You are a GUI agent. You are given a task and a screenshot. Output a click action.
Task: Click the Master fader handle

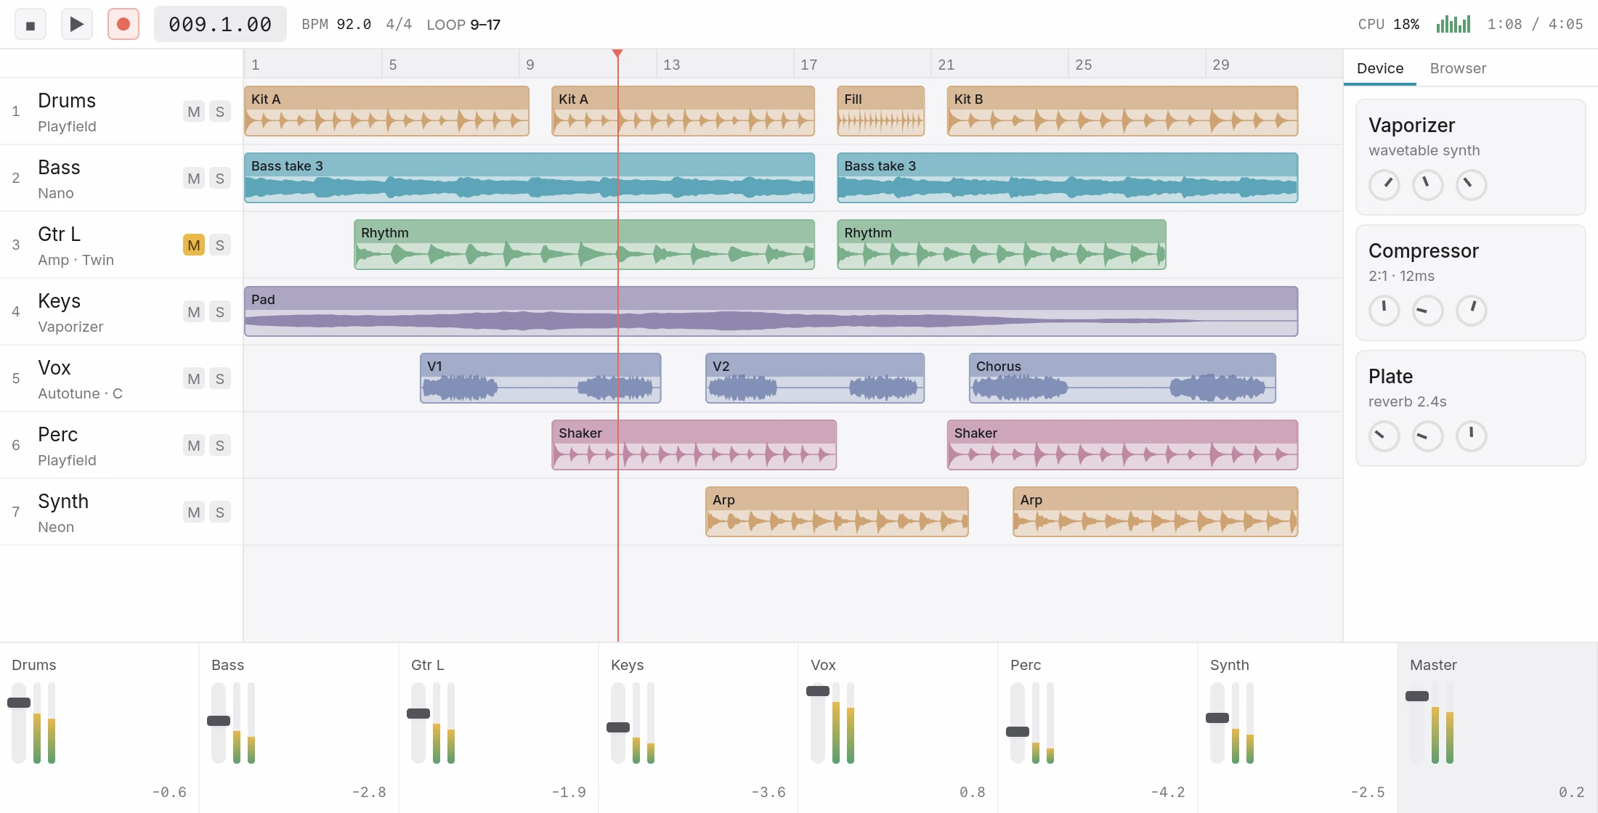click(1417, 696)
